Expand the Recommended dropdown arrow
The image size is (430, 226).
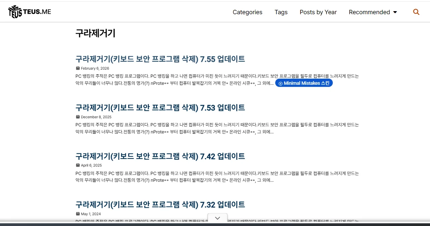click(395, 12)
